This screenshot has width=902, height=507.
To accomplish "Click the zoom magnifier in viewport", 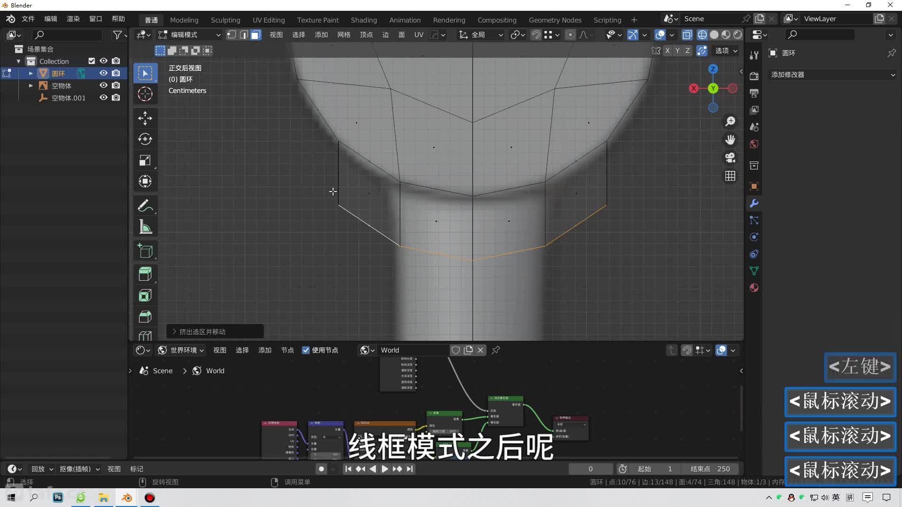I will click(730, 122).
